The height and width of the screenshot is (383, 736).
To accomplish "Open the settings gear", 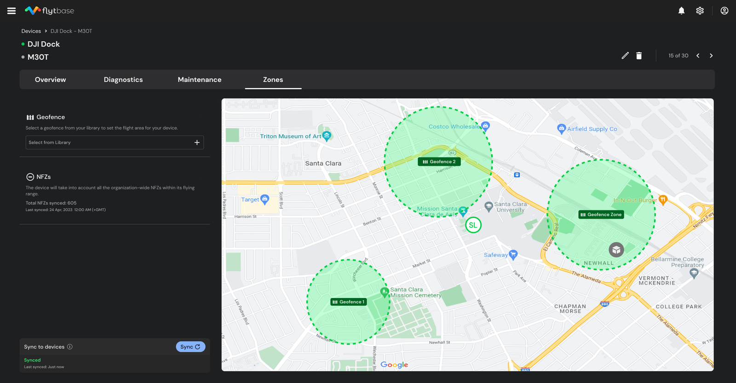I will (x=700, y=11).
